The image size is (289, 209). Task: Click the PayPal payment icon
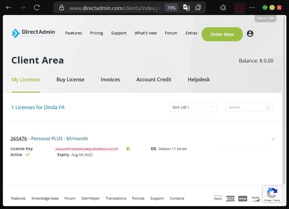tap(218, 199)
